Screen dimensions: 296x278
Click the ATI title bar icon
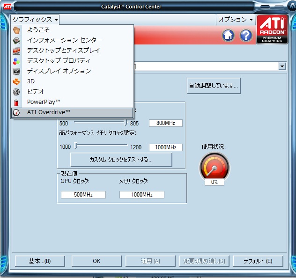[7, 7]
